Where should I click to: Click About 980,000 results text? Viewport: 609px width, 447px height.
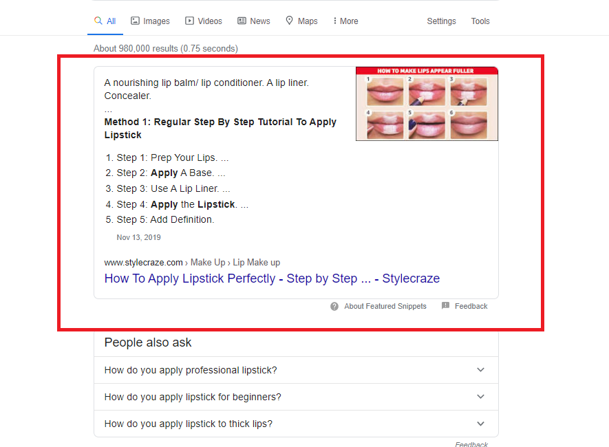165,49
